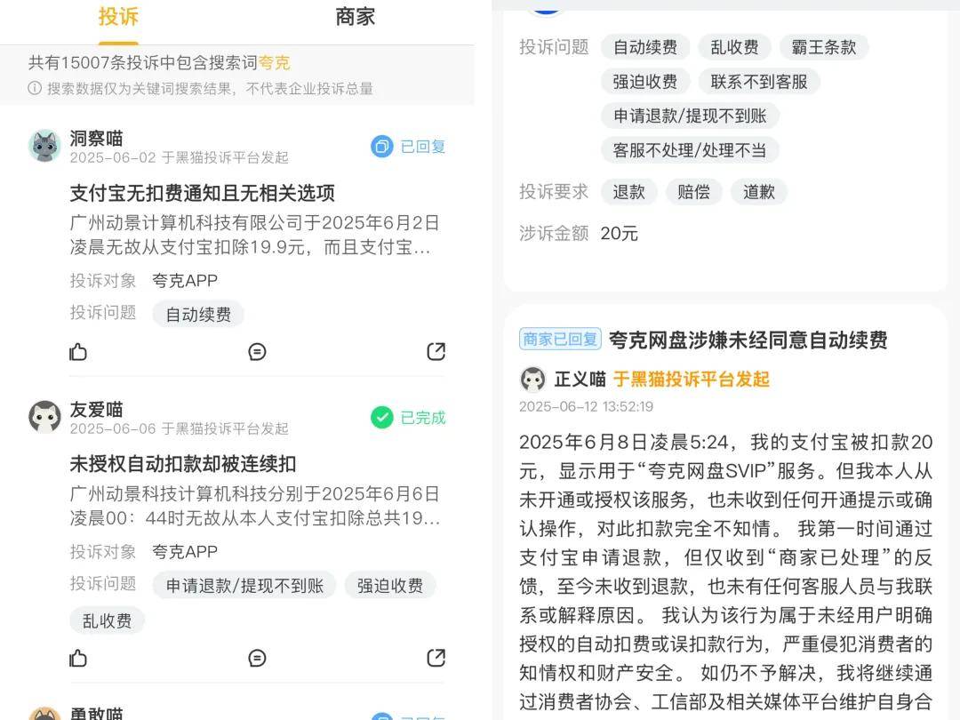Share the 友爱喵 complaint via share icon
Screen dimensions: 960x720
436,658
